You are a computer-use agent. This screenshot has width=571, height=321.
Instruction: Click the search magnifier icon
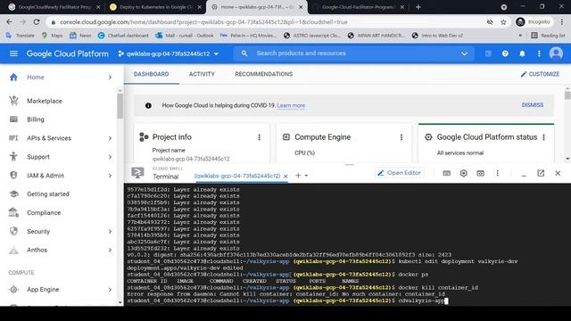click(244, 53)
